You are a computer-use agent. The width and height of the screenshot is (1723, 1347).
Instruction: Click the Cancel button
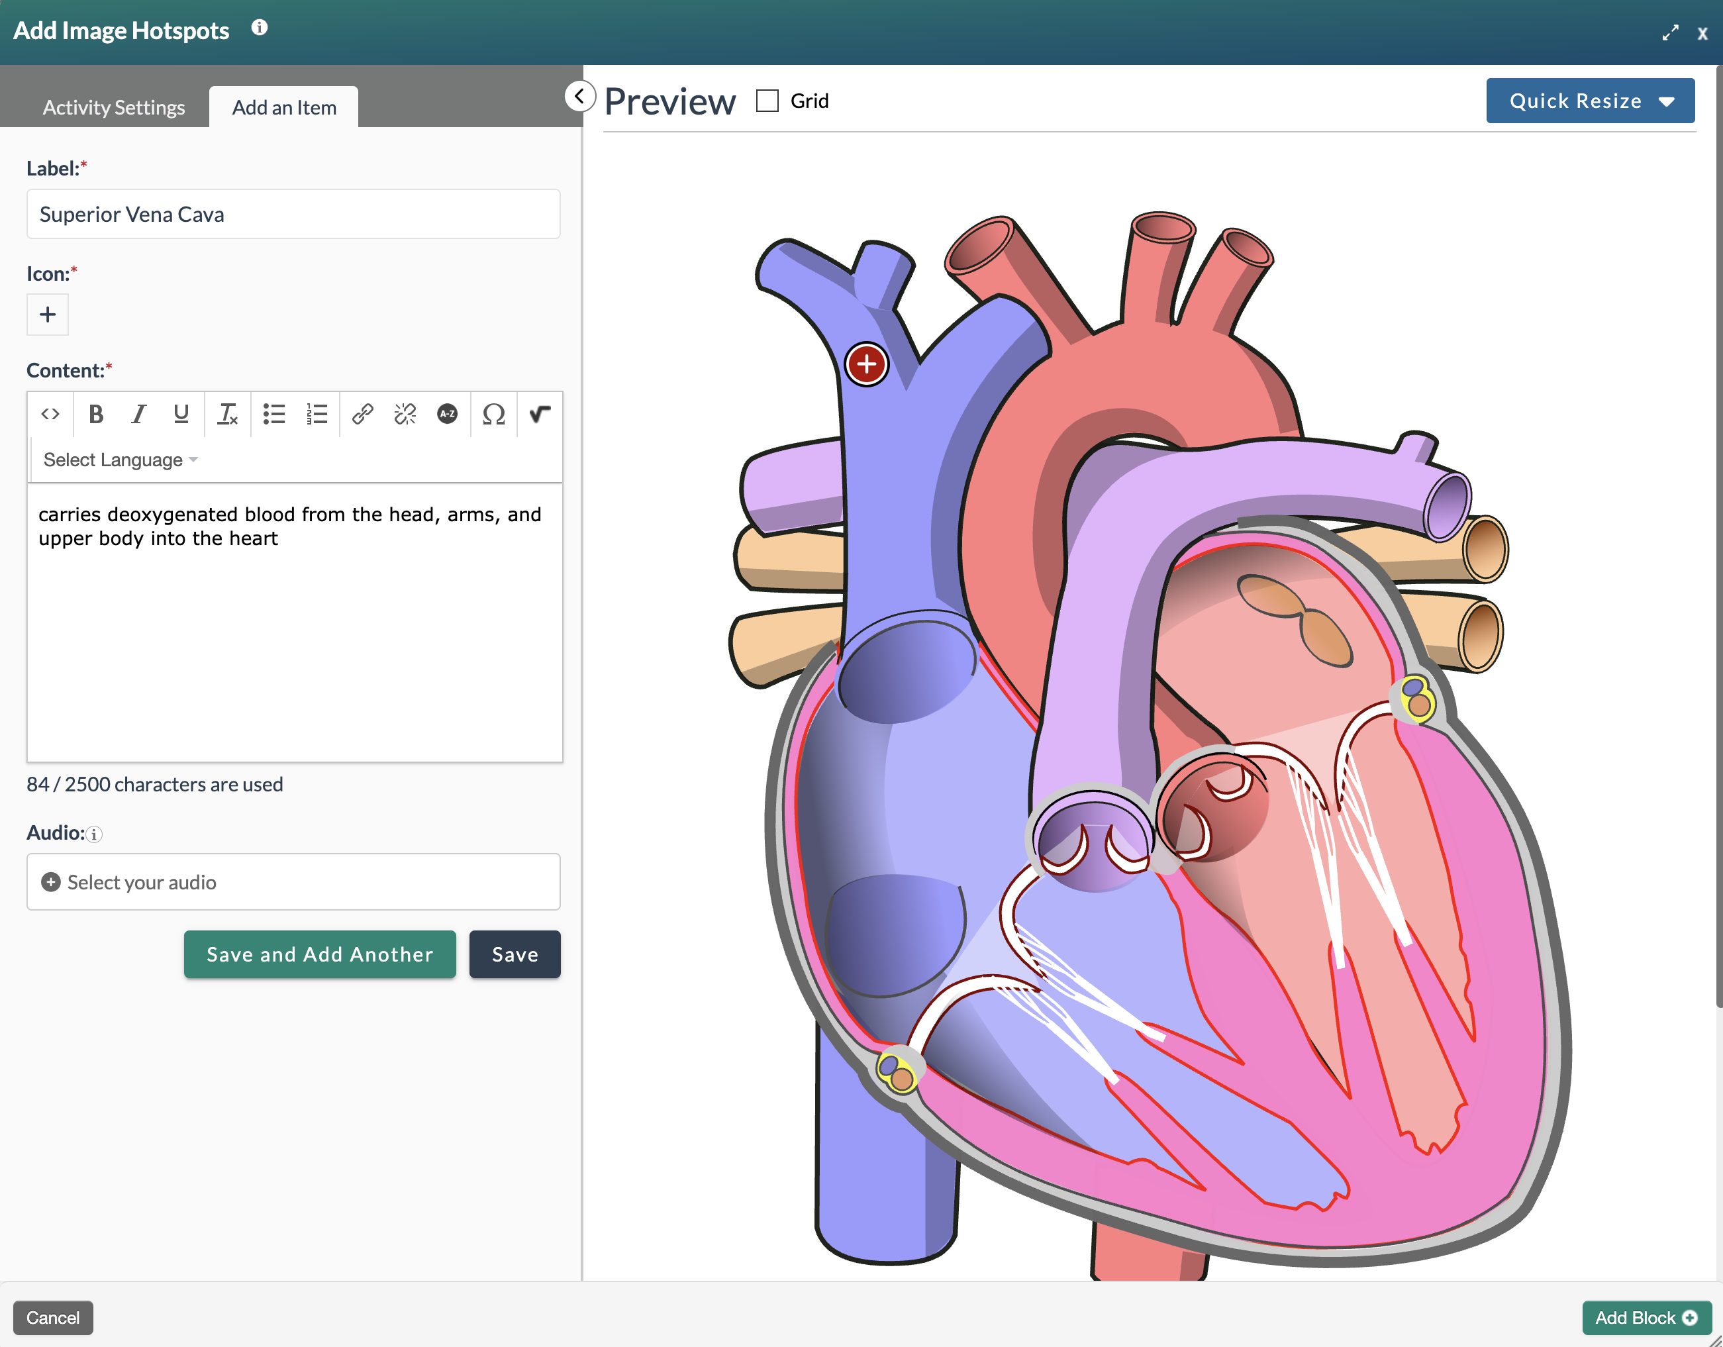[x=53, y=1317]
